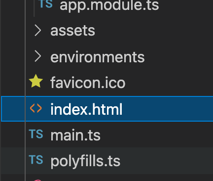Viewport: 213px width, 181px height.
Task: Click empty space right of polyfills.ts
Action: [x=167, y=161]
